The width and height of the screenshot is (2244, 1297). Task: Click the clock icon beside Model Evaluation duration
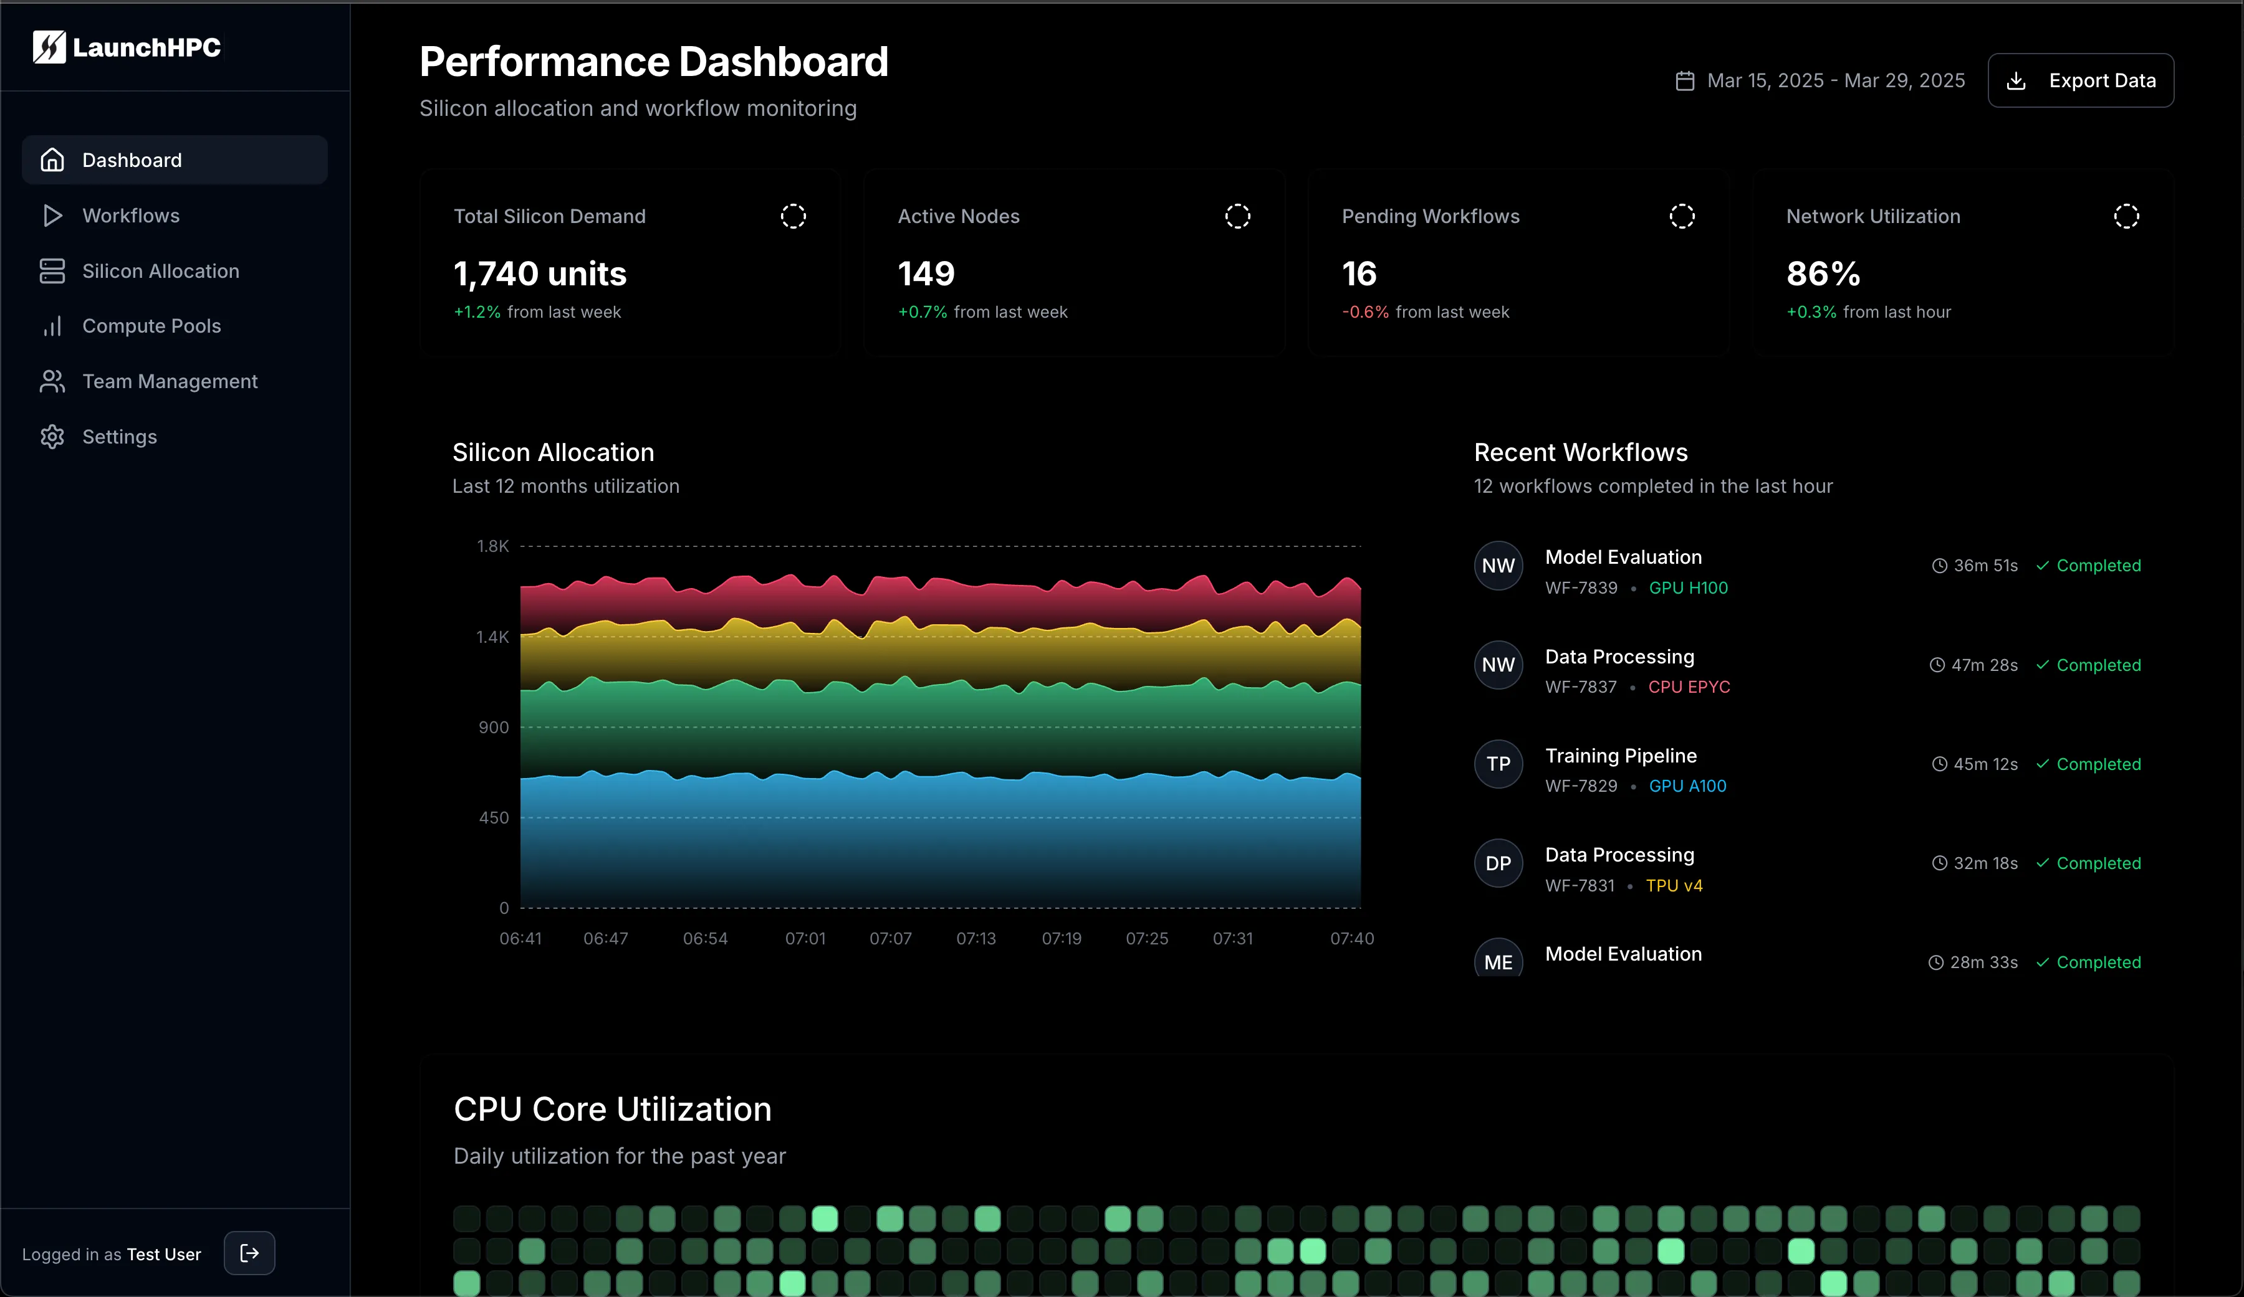1939,566
